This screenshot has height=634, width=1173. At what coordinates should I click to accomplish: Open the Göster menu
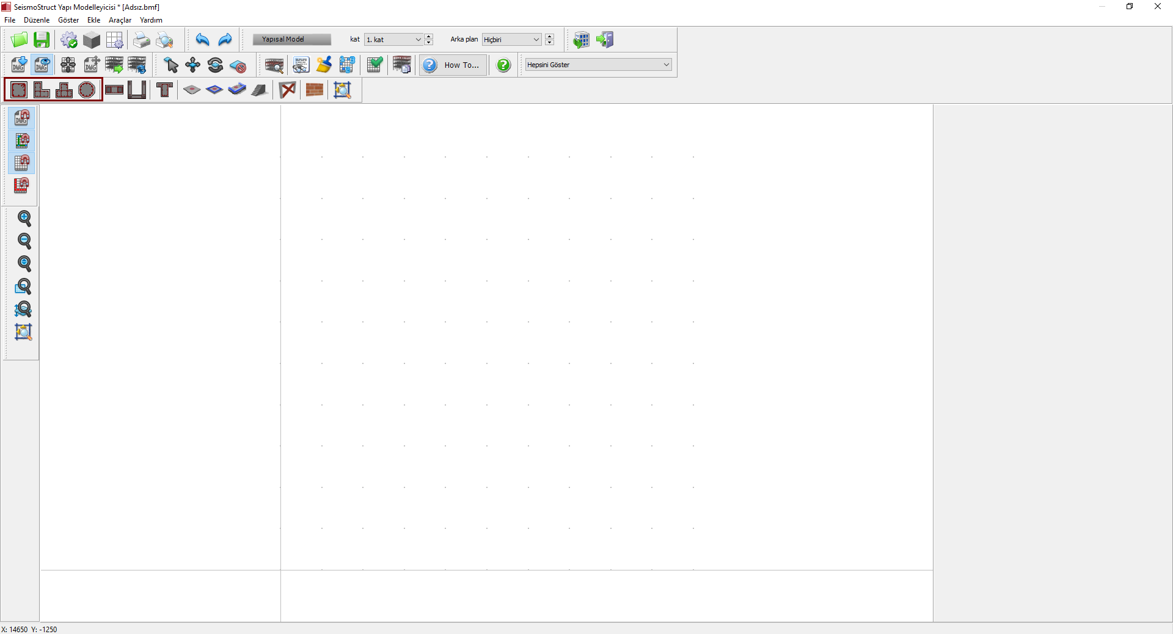pos(68,20)
